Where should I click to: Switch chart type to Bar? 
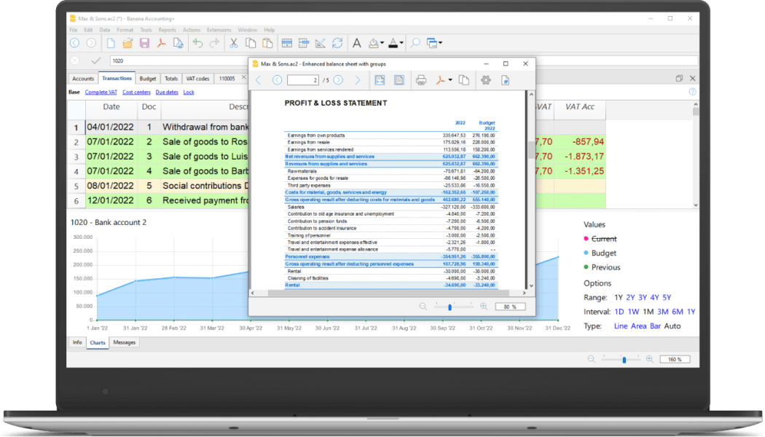pos(655,326)
